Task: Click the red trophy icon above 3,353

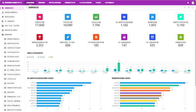Action: pos(40,37)
